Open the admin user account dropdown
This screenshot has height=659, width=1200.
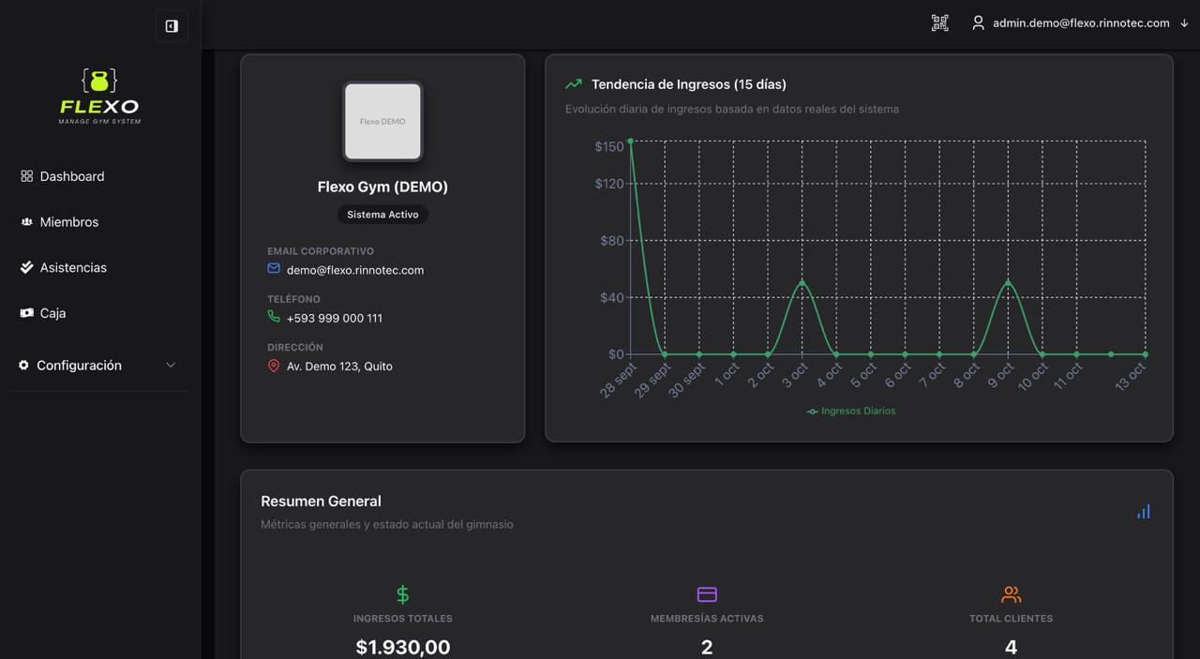[1080, 23]
